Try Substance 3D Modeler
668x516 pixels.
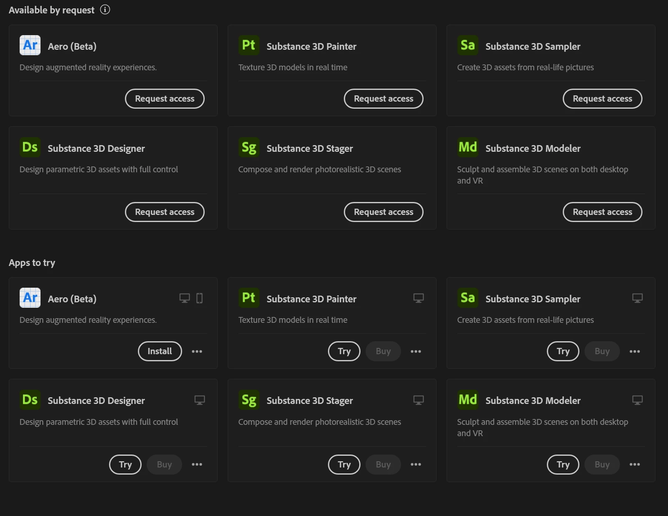(563, 465)
